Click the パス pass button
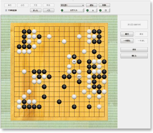The height and width of the screenshot is (133, 153). click(x=48, y=10)
